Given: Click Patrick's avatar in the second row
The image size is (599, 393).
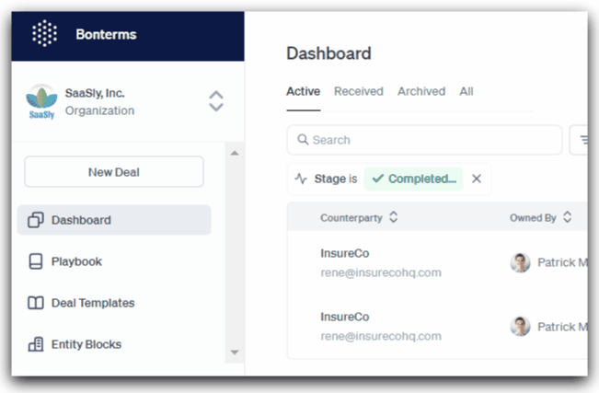Looking at the screenshot, I should tap(520, 327).
